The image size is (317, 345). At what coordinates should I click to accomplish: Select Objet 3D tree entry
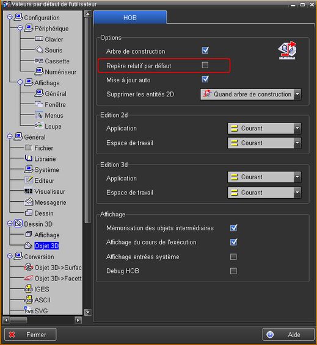(46, 246)
